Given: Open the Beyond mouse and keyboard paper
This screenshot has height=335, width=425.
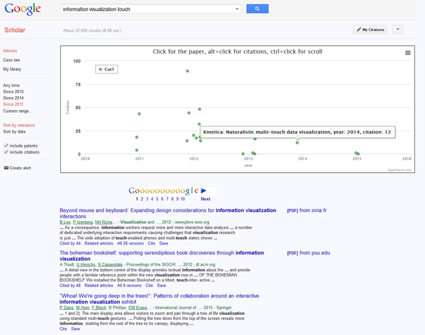Looking at the screenshot, I should (168, 213).
